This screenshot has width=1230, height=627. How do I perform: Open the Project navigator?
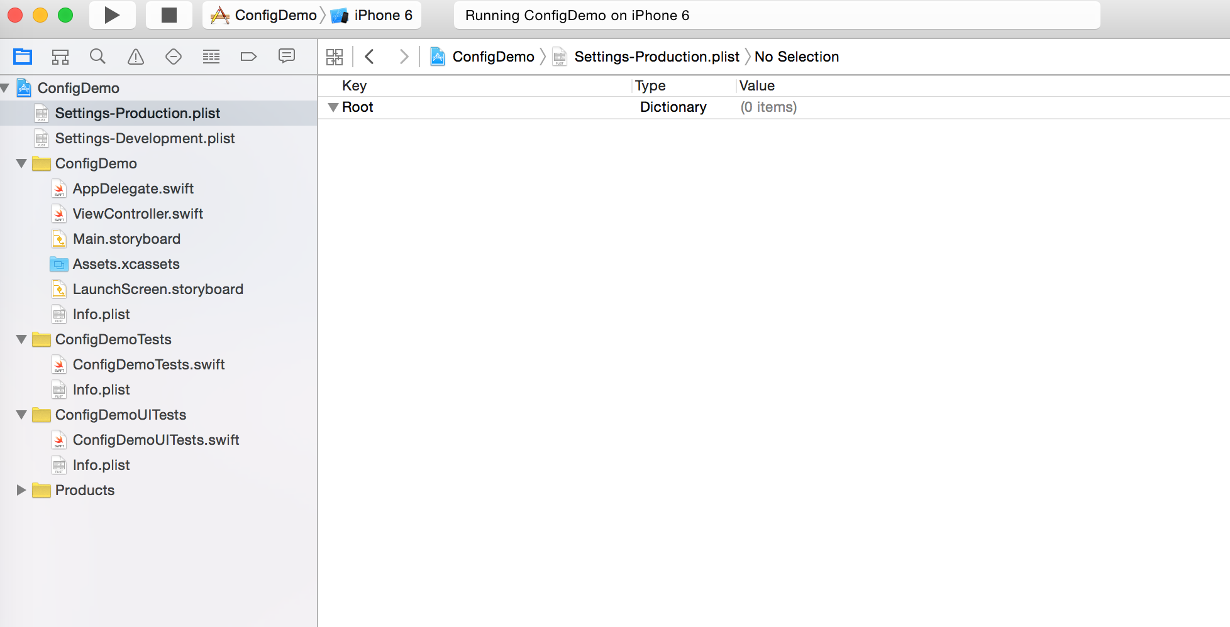(x=23, y=57)
